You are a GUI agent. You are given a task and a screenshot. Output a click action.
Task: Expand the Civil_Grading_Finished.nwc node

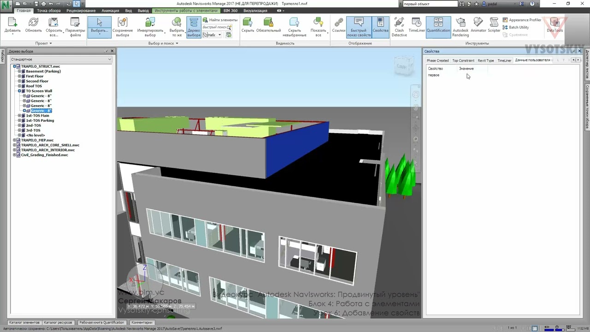coord(15,155)
